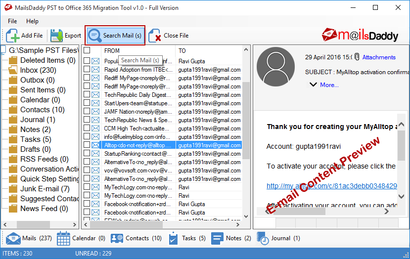Viewport: 410px width, 259px height.
Task: Check the Rapid Adoption from ITBE mail
Action: click(87, 69)
